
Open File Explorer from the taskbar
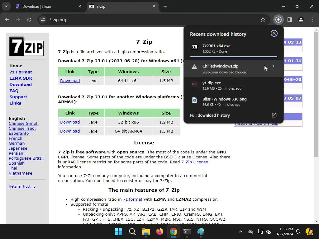click(146, 232)
